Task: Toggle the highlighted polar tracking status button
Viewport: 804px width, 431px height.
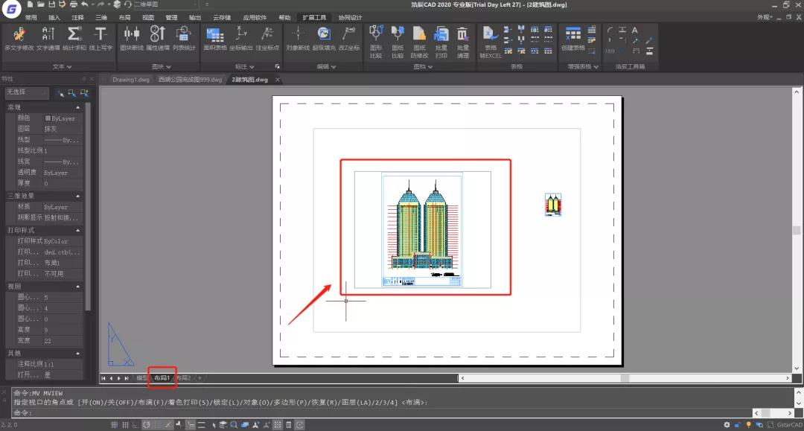Action: 147,425
